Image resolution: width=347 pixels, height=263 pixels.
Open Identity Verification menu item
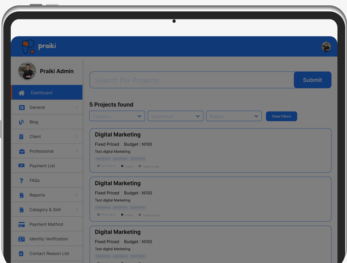[47, 238]
